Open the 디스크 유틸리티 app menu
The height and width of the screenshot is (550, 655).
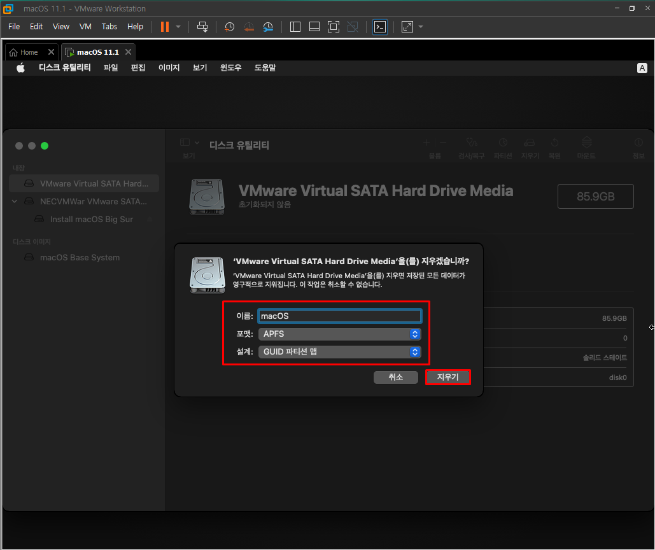click(x=65, y=67)
